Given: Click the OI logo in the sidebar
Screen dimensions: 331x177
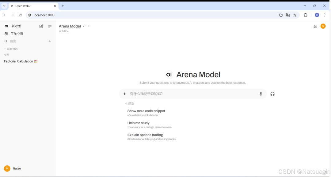Looking at the screenshot, I should click(x=6, y=26).
